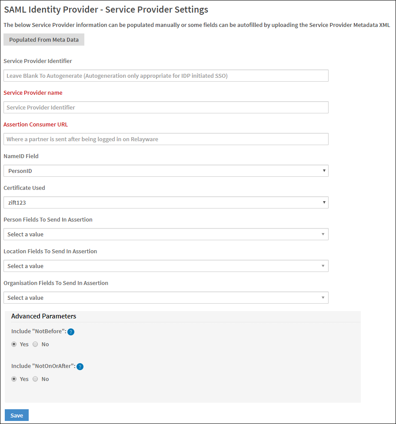Click the caret on Location Fields To Send
The width and height of the screenshot is (396, 424).
324,266
